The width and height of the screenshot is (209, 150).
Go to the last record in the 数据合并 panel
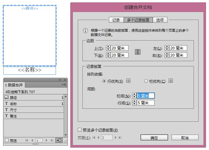pos(52,140)
